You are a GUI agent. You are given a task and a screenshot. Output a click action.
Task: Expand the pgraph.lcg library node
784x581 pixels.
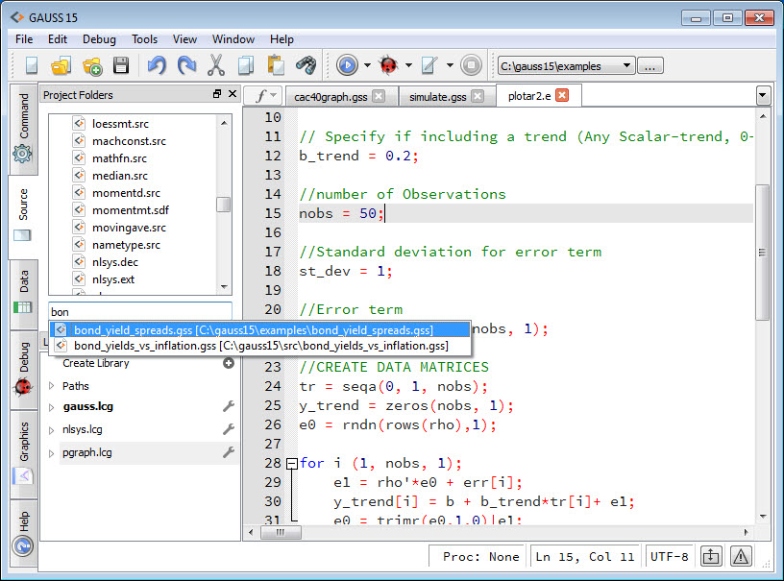click(52, 452)
